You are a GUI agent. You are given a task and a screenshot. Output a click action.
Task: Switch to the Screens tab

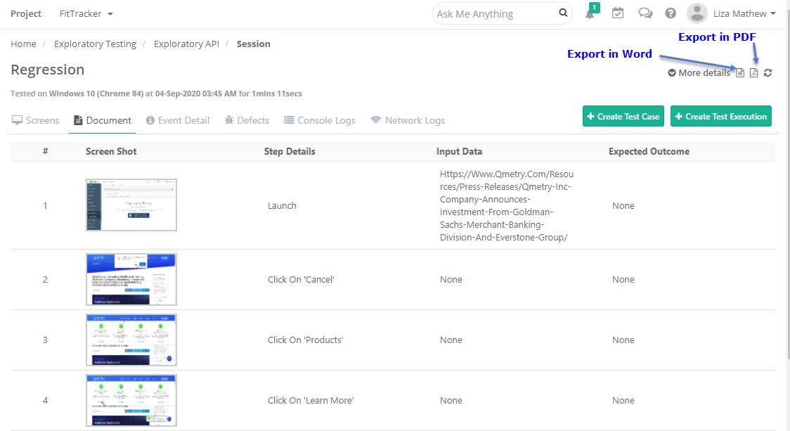click(x=36, y=120)
